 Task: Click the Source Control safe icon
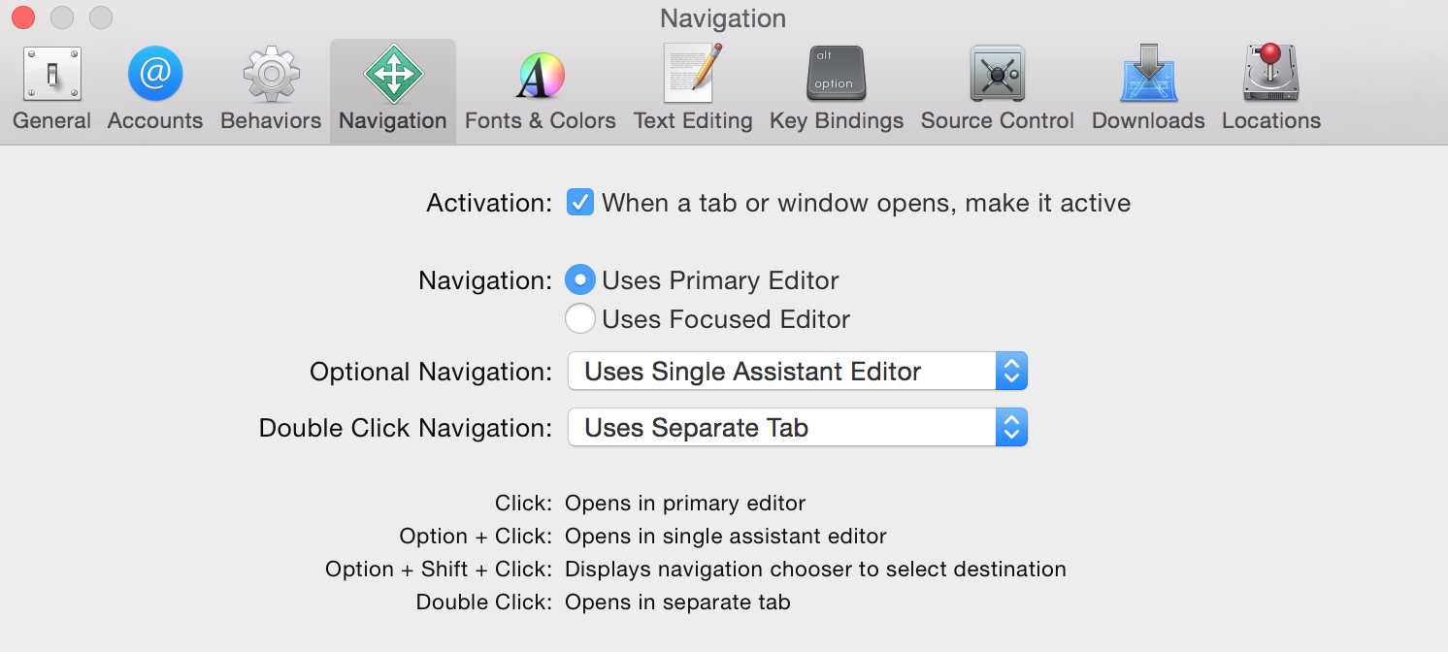pyautogui.click(x=998, y=74)
